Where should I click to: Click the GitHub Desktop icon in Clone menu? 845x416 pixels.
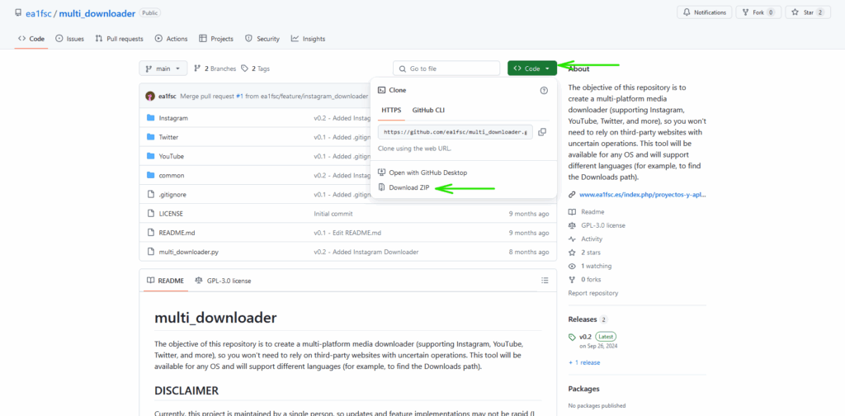(x=381, y=173)
